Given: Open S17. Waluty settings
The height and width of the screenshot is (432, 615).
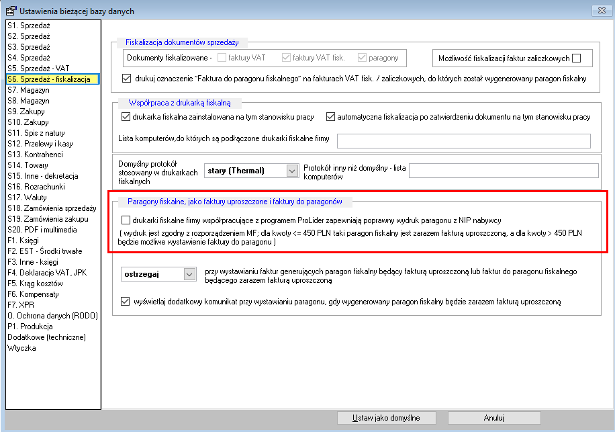Looking at the screenshot, I should pyautogui.click(x=53, y=198).
